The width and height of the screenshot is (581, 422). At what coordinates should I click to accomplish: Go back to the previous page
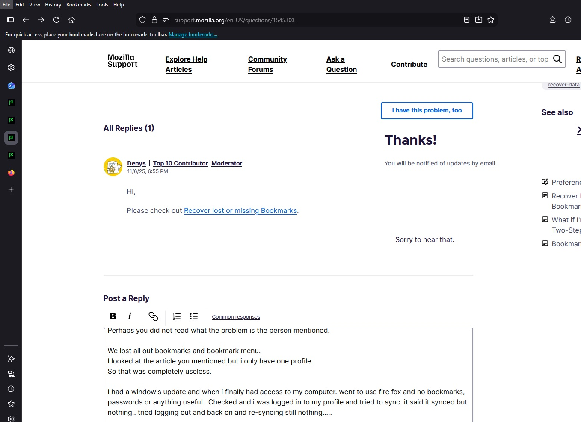(26, 20)
